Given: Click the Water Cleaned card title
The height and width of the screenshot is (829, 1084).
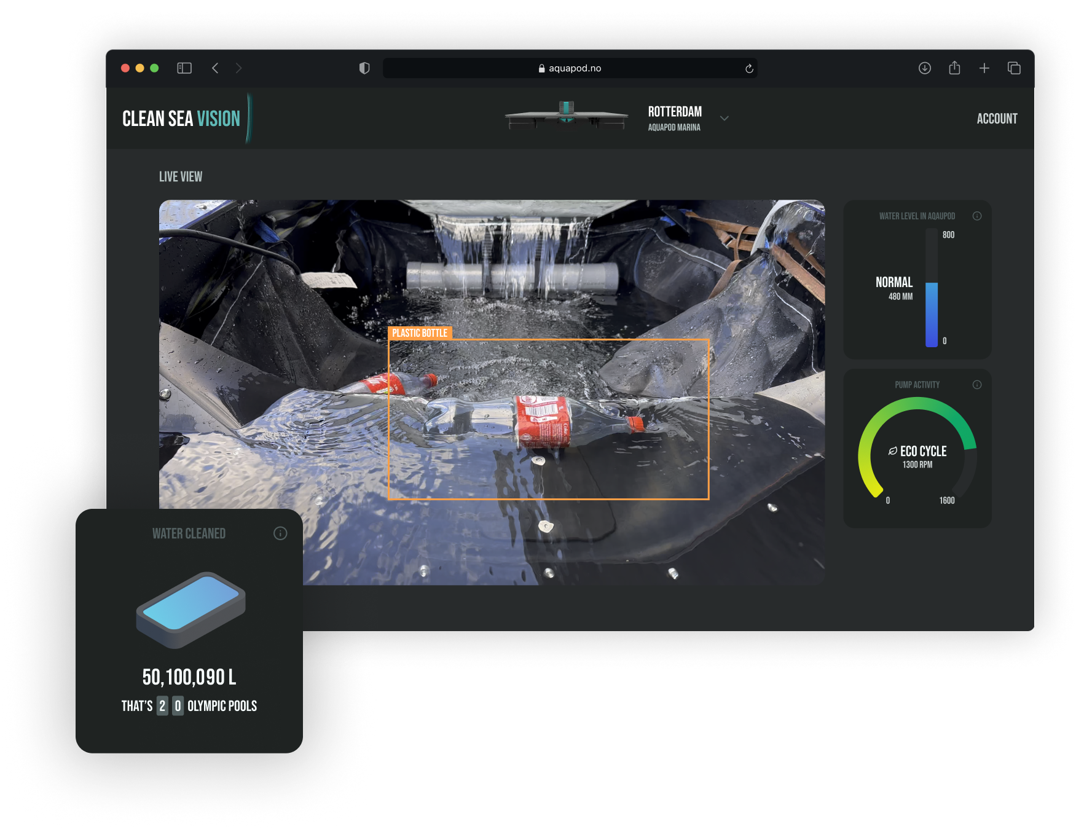Looking at the screenshot, I should pyautogui.click(x=189, y=533).
